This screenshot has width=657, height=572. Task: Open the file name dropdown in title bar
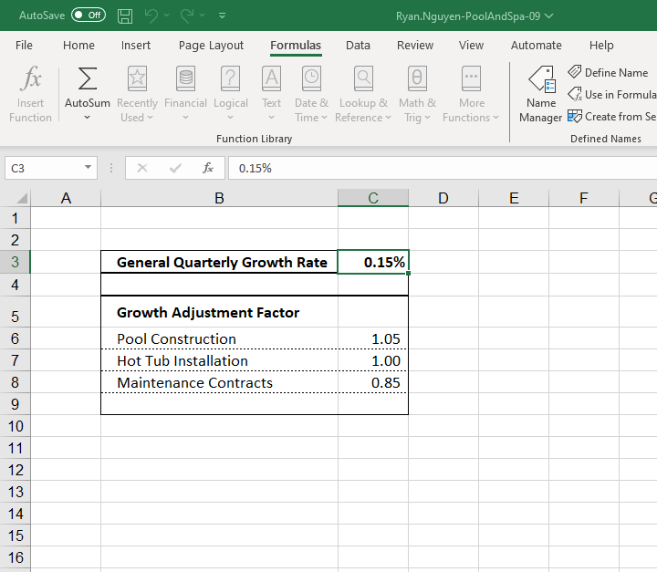pyautogui.click(x=549, y=16)
